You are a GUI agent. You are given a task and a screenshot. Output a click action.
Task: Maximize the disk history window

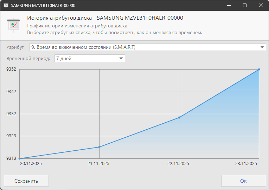(x=245, y=6)
